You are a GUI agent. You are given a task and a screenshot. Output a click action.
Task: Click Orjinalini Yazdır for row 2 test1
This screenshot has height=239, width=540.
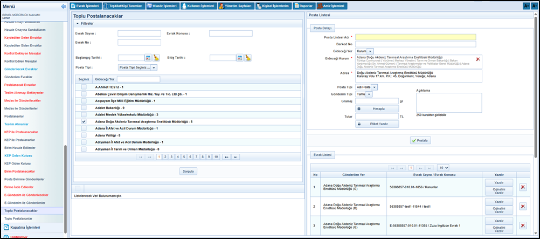[x=499, y=210]
